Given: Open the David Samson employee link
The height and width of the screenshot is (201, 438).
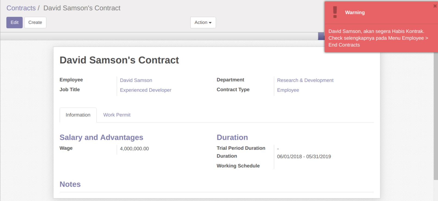Looking at the screenshot, I should tap(136, 80).
